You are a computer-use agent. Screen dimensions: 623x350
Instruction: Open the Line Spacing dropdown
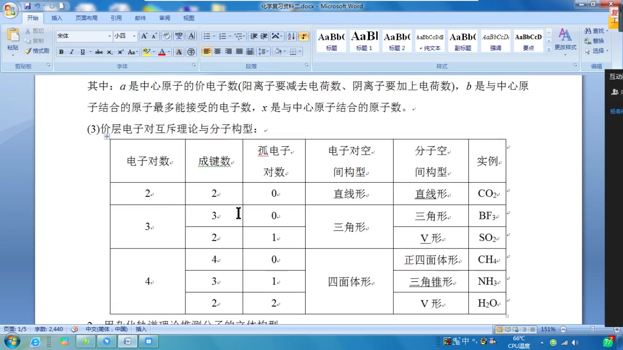(x=263, y=52)
